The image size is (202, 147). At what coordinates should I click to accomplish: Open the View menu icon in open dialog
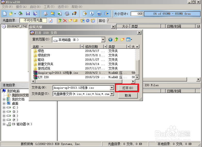coord(129,39)
